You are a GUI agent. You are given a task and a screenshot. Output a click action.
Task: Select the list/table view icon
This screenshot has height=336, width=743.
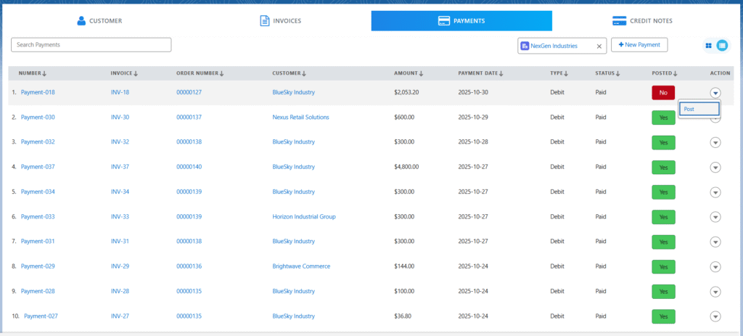[722, 45]
